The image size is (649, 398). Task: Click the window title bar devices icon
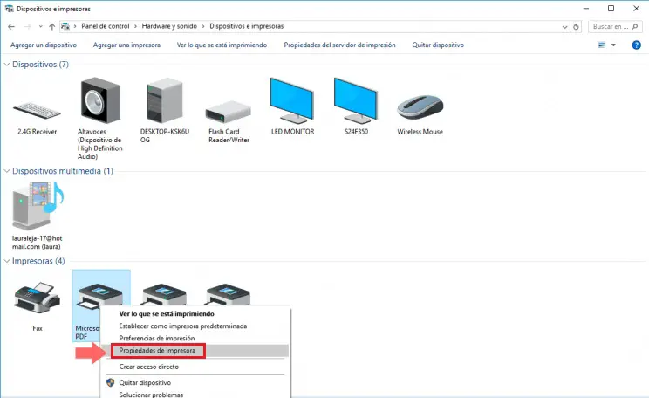[9, 9]
